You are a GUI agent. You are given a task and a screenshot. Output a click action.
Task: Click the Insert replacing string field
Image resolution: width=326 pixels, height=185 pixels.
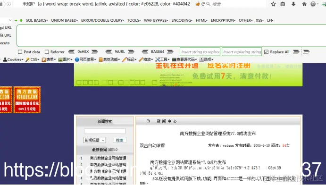click(242, 52)
